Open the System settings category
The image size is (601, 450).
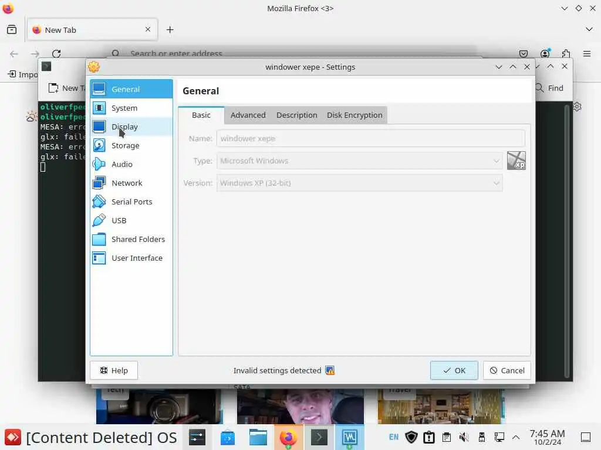(131, 108)
